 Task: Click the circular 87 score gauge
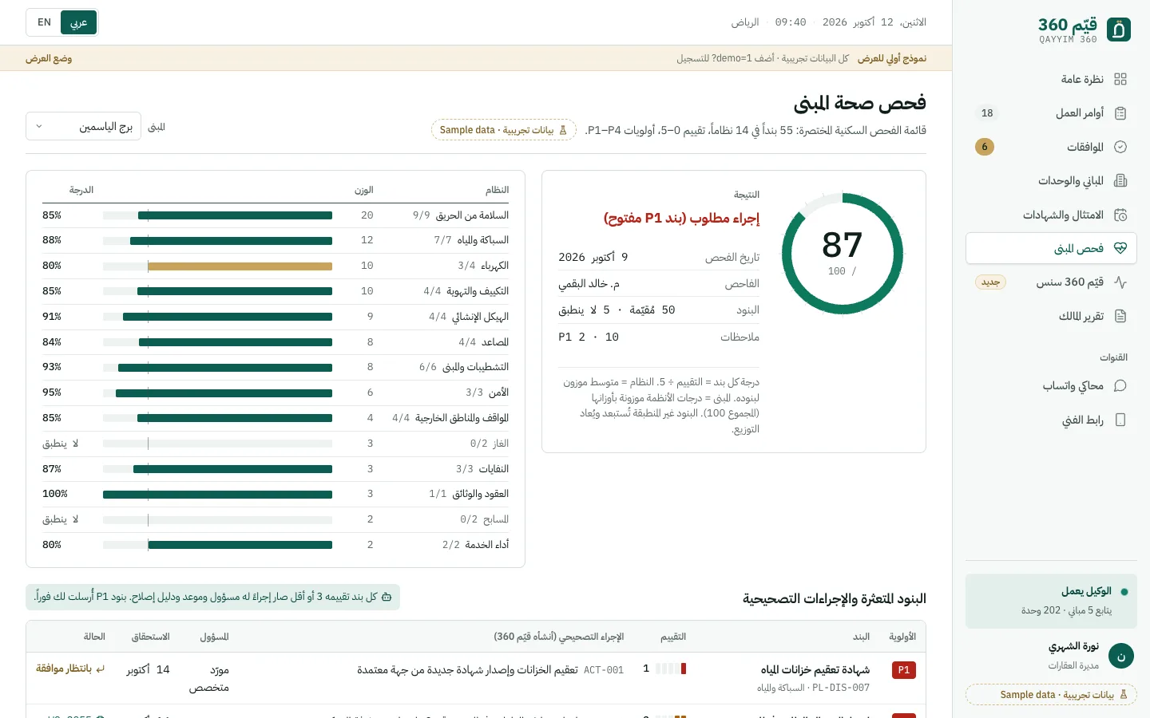tap(843, 254)
